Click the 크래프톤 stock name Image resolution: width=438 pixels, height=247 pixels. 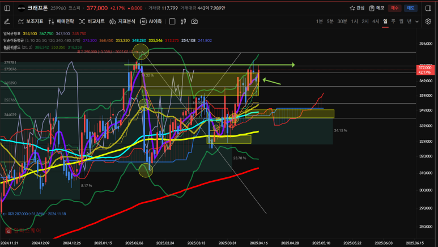pyautogui.click(x=38, y=8)
